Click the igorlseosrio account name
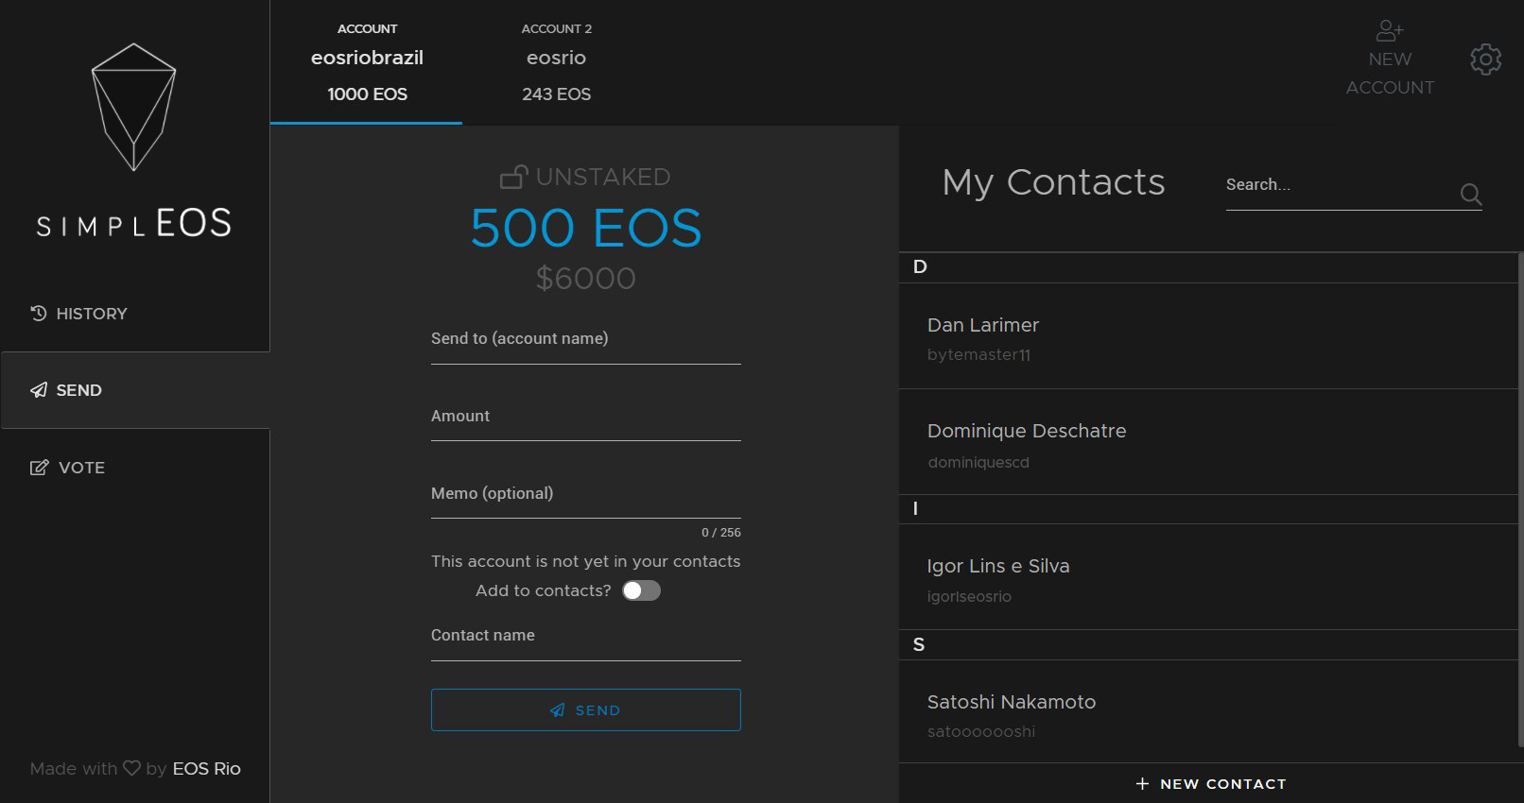The height and width of the screenshot is (803, 1524). coord(969,596)
